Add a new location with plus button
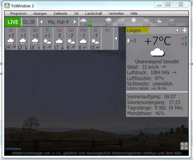The width and height of the screenshot is (193, 160). point(185,31)
